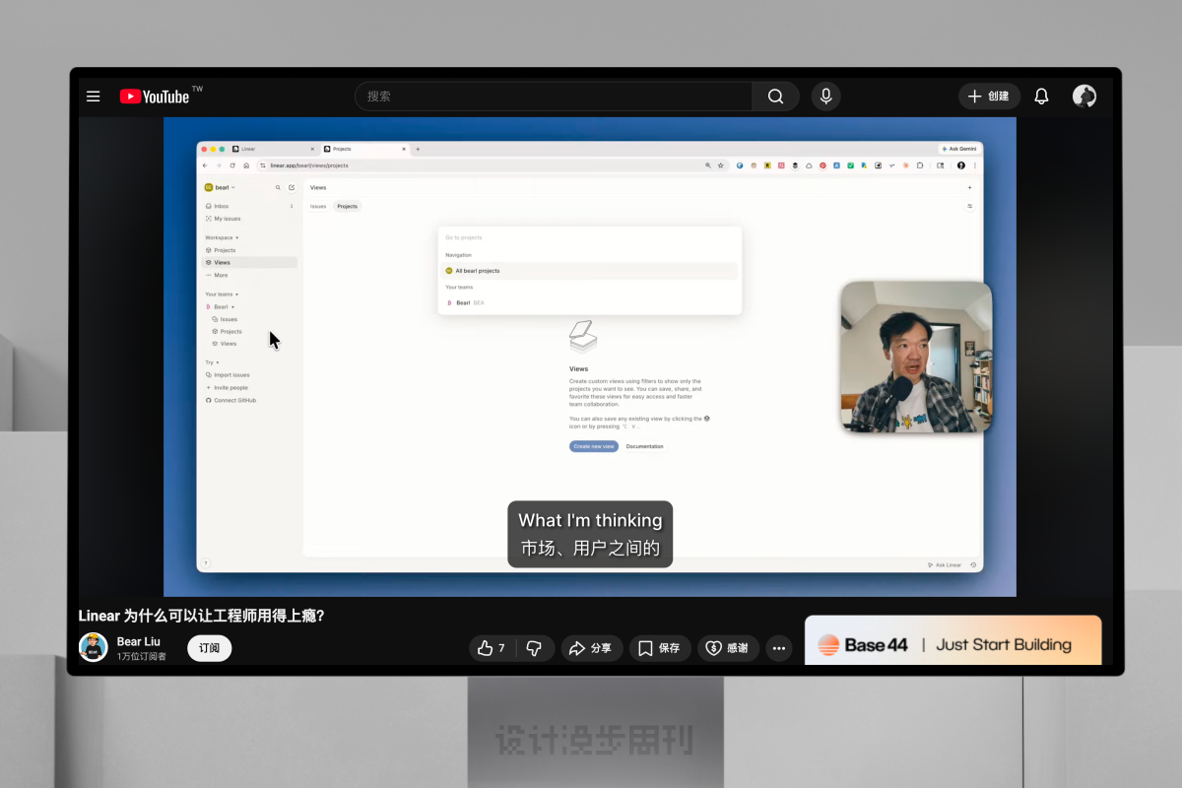
Task: Click the Create new view button
Action: click(x=594, y=446)
